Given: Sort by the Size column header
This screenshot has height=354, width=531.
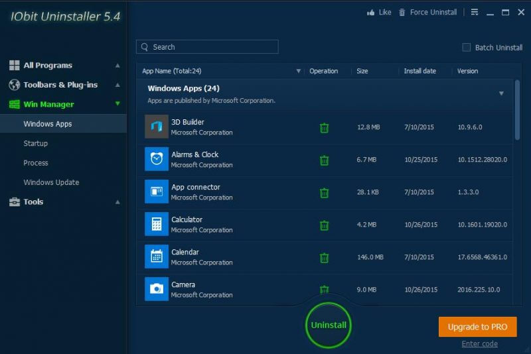Looking at the screenshot, I should [362, 71].
